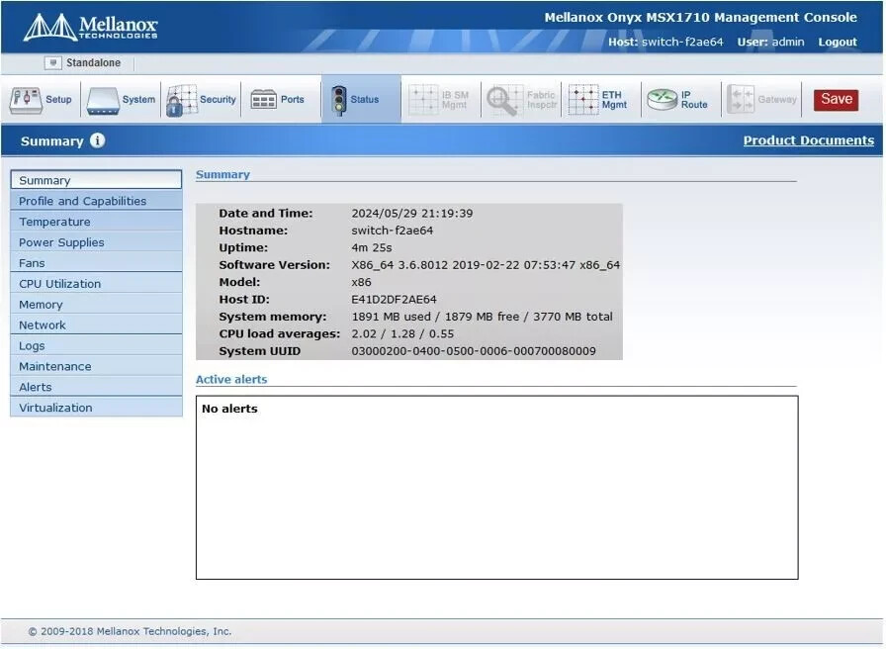Click the Model value x86
This screenshot has height=649, width=886.
tap(361, 282)
